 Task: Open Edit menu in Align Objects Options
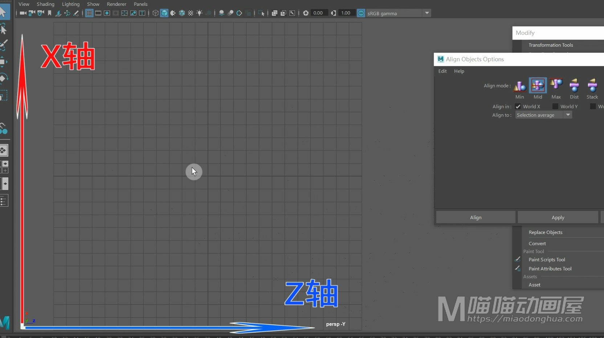pos(442,71)
